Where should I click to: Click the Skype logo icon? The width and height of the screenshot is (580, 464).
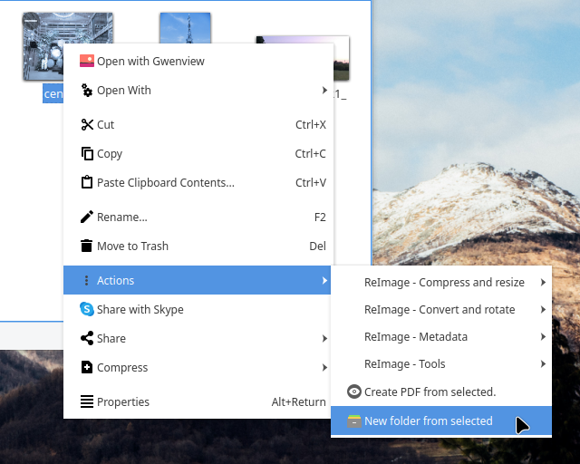click(x=87, y=309)
